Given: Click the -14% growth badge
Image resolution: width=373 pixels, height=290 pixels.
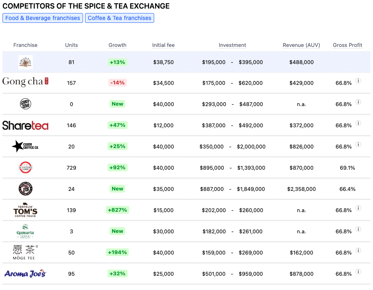Looking at the screenshot, I should coord(117,82).
